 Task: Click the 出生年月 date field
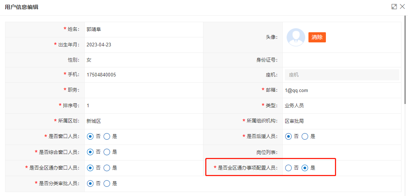pyautogui.click(x=143, y=45)
